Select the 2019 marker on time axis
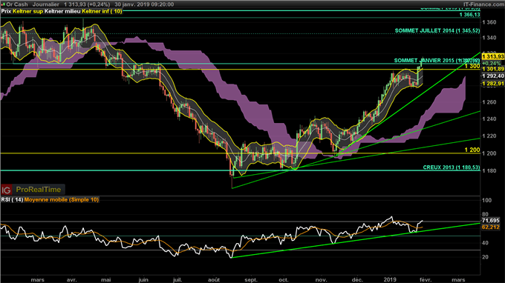The height and width of the screenshot is (283, 505). click(390, 280)
